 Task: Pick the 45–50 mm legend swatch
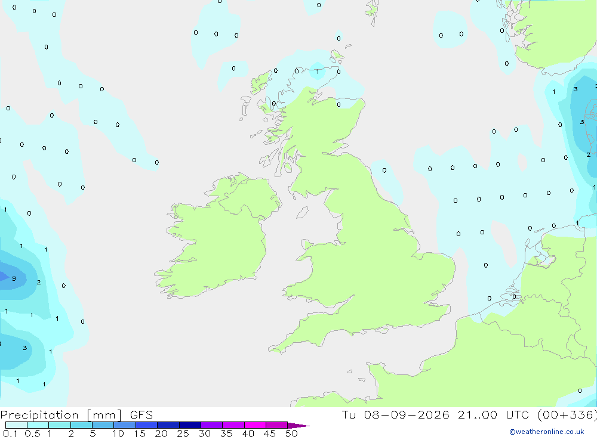[x=277, y=425]
